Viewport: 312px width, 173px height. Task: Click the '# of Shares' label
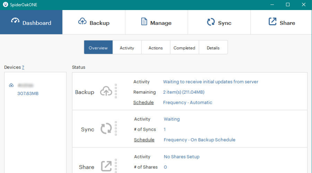tap(146, 167)
